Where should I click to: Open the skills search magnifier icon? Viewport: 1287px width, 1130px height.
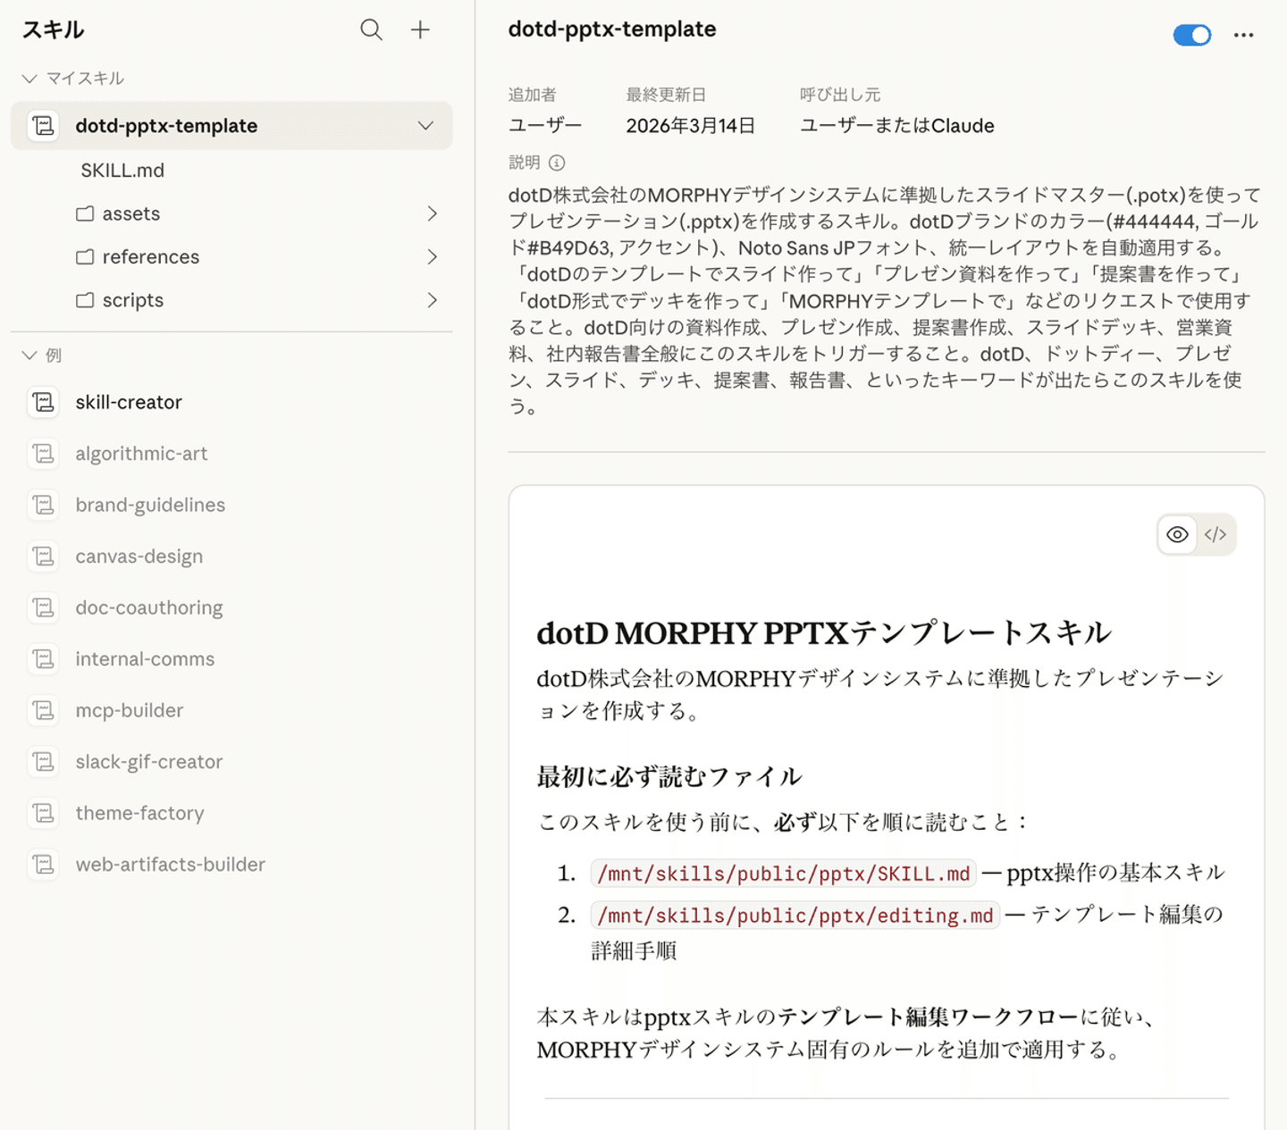click(x=371, y=30)
